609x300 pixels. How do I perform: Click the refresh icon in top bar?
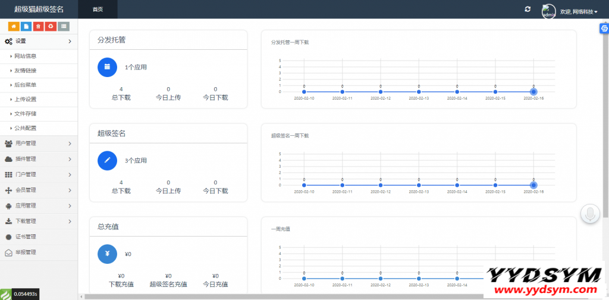[527, 9]
